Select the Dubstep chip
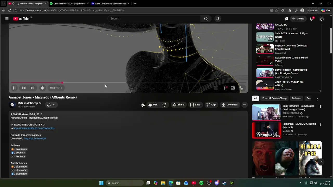 click(x=296, y=98)
